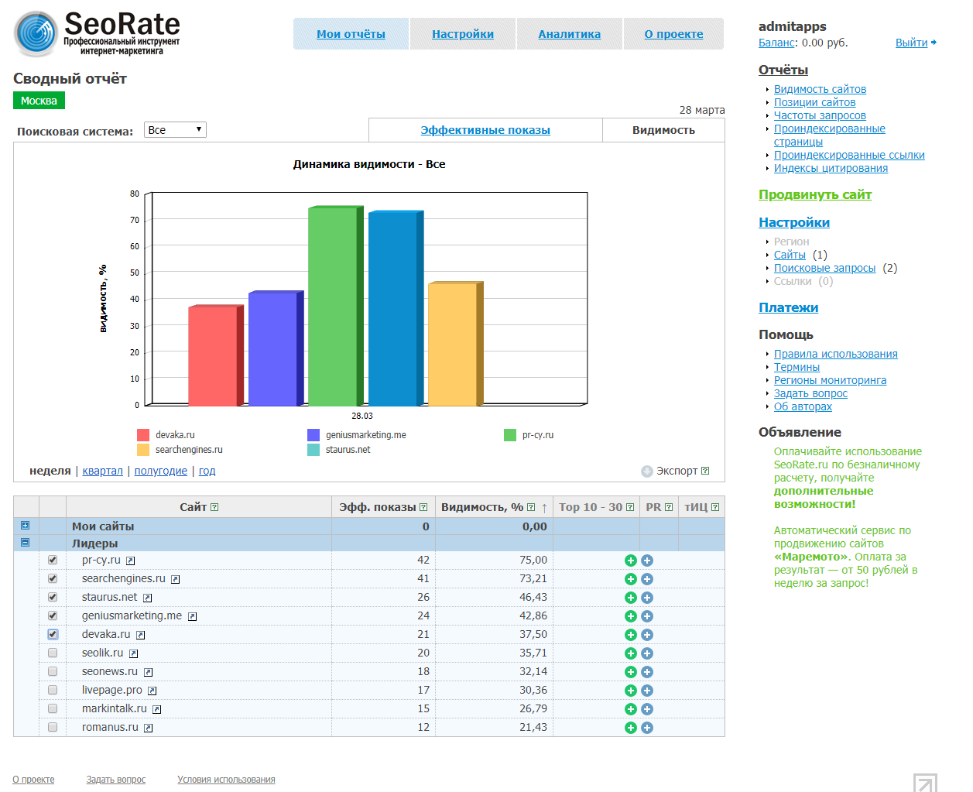Click the scroll-to-top arrow icon in footer
Screen dimensions: 973x792
click(x=925, y=782)
